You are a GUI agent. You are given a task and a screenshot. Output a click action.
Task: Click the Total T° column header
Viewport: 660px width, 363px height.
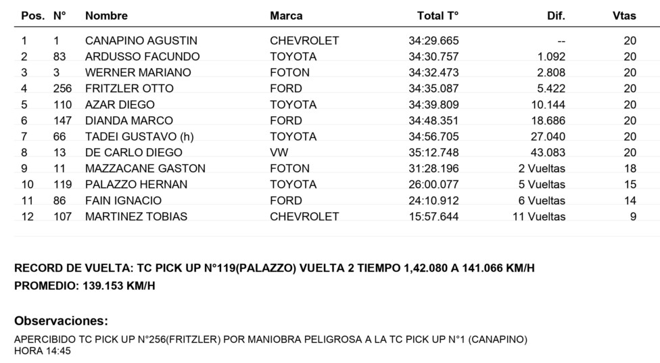pyautogui.click(x=438, y=16)
